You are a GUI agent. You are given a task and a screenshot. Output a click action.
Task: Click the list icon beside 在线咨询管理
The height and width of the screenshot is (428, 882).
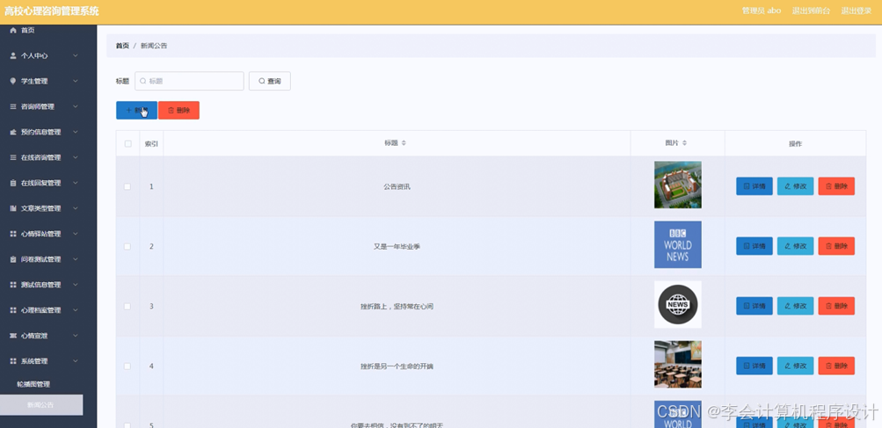(x=13, y=157)
